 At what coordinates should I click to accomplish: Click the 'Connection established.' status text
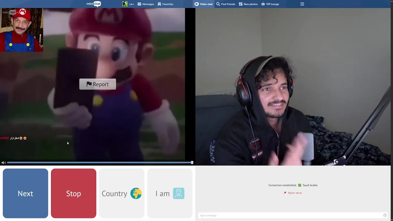pyautogui.click(x=282, y=185)
